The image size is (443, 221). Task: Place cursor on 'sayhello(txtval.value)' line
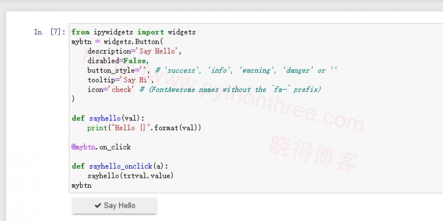tap(130, 176)
